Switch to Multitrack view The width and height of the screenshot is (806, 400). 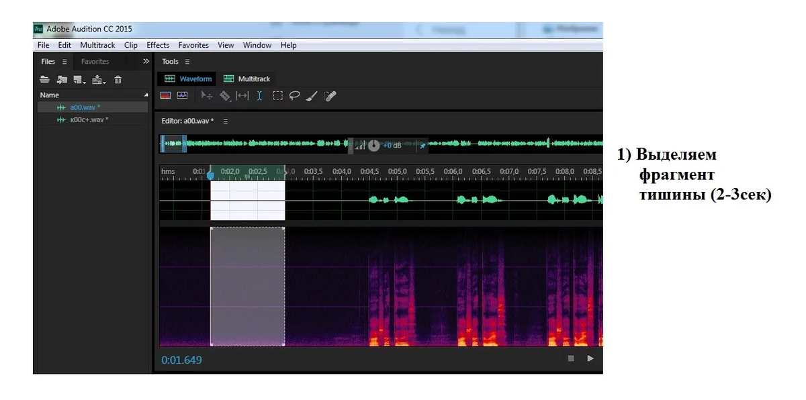pos(247,79)
